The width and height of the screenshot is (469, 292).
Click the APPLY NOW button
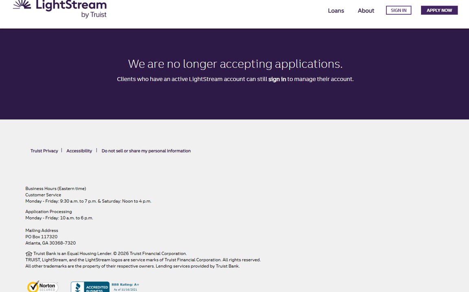point(439,10)
